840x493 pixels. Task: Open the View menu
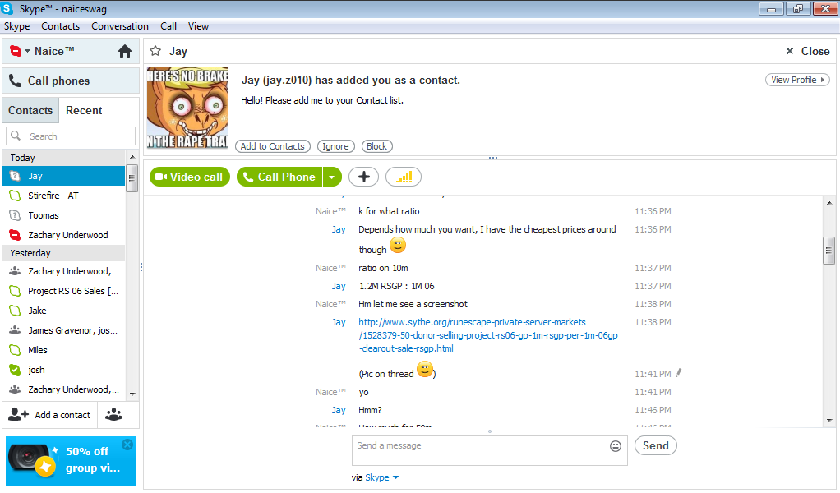pos(198,26)
